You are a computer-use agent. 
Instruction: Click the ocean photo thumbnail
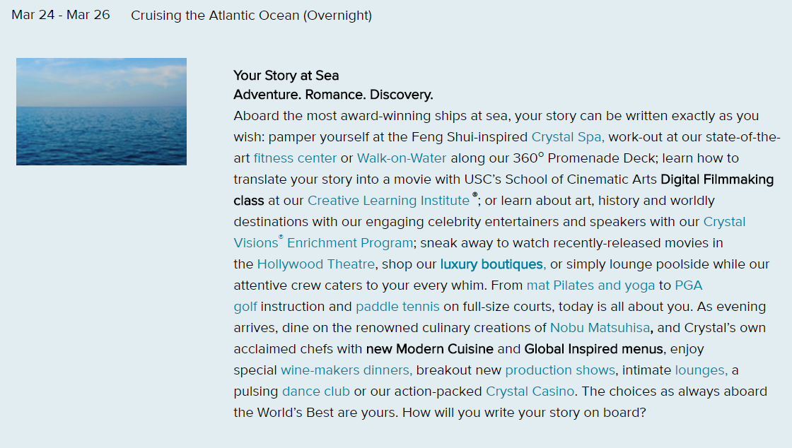point(102,112)
